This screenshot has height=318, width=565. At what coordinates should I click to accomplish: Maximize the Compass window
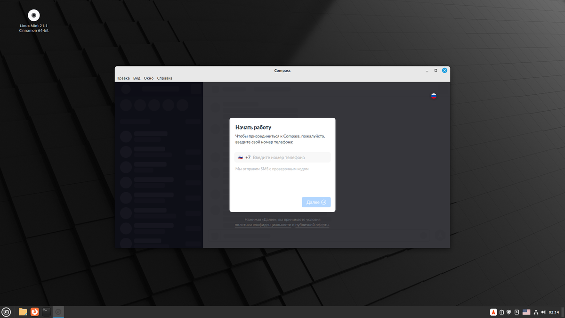click(436, 71)
